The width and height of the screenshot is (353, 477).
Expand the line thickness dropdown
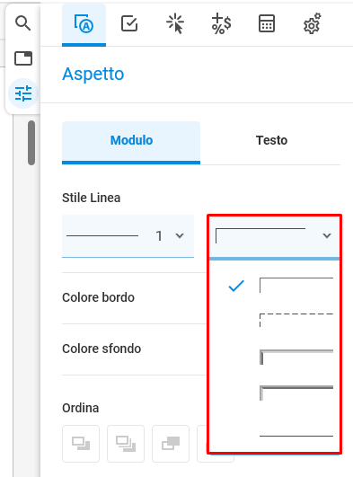[128, 235]
